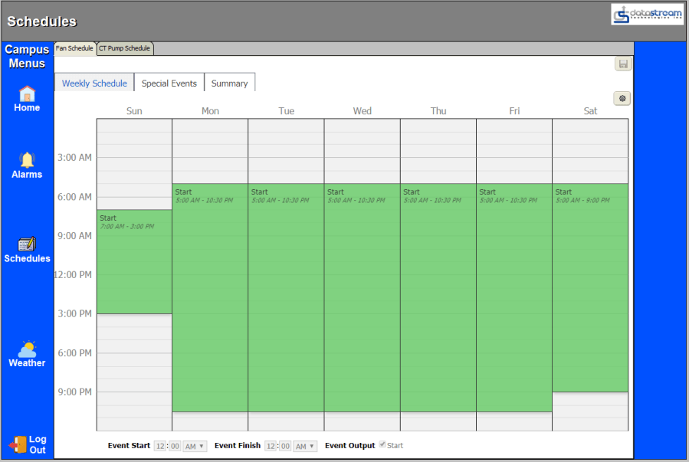Switch to the Summary tab
Viewport: 689px width, 462px height.
click(x=229, y=83)
